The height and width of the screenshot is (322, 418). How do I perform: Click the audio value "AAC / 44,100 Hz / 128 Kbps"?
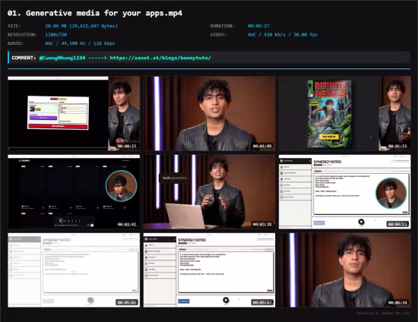tap(80, 43)
